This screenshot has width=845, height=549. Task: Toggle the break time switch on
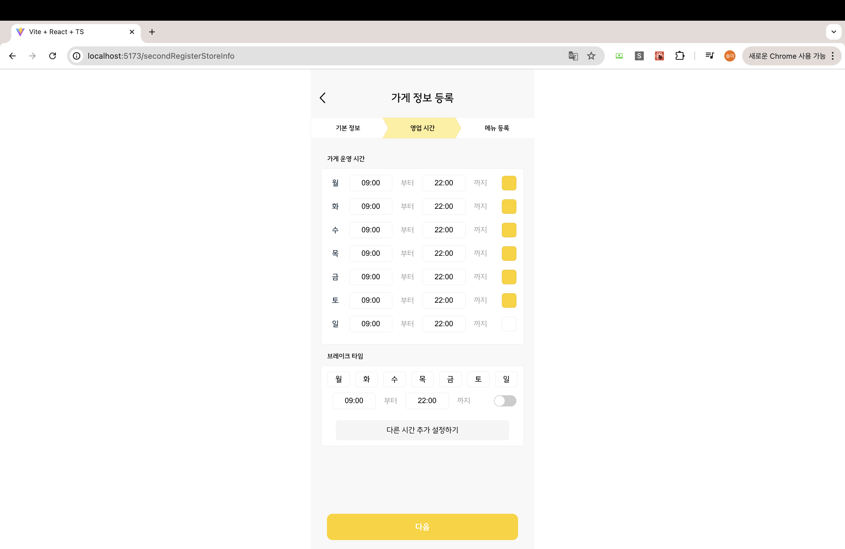505,401
